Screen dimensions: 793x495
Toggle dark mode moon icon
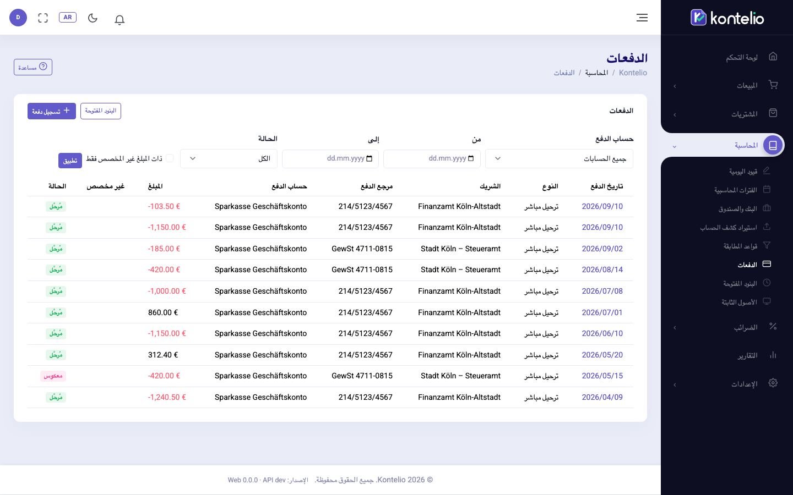[x=93, y=18]
